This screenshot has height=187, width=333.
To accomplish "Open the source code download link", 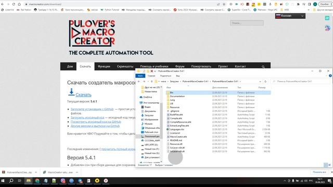I will tap(87, 117).
